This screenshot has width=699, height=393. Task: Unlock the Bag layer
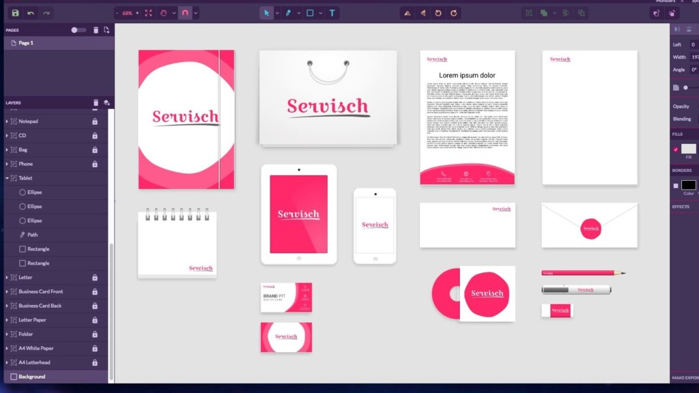pyautogui.click(x=95, y=149)
